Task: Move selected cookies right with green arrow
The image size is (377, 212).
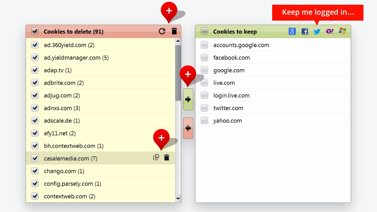Action: [x=188, y=99]
